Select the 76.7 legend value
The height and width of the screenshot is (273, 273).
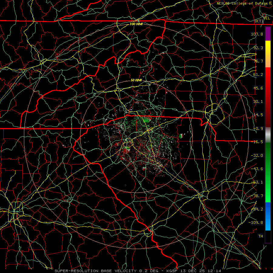pos(258,61)
